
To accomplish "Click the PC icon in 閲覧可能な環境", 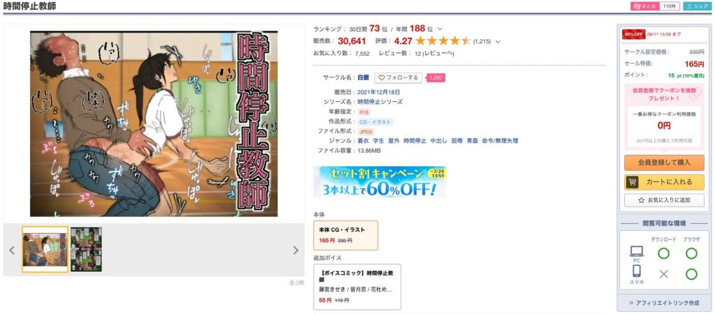I will (637, 251).
